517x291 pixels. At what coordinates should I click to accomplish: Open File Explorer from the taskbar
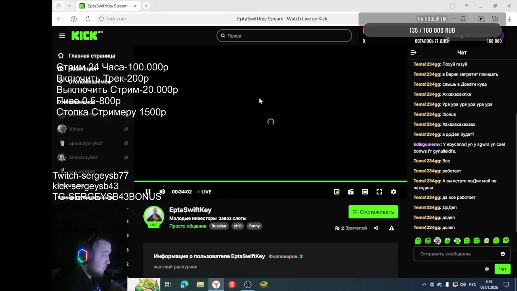click(x=200, y=285)
